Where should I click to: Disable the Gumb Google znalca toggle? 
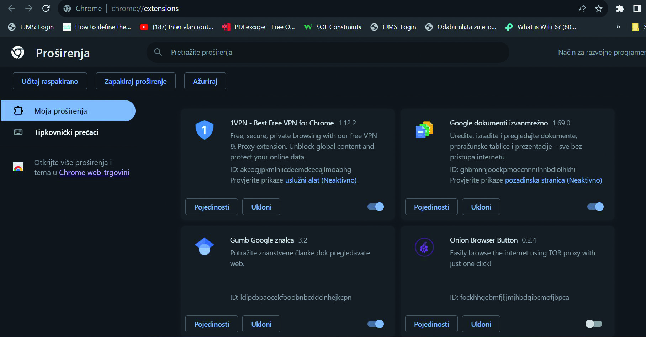pos(376,324)
